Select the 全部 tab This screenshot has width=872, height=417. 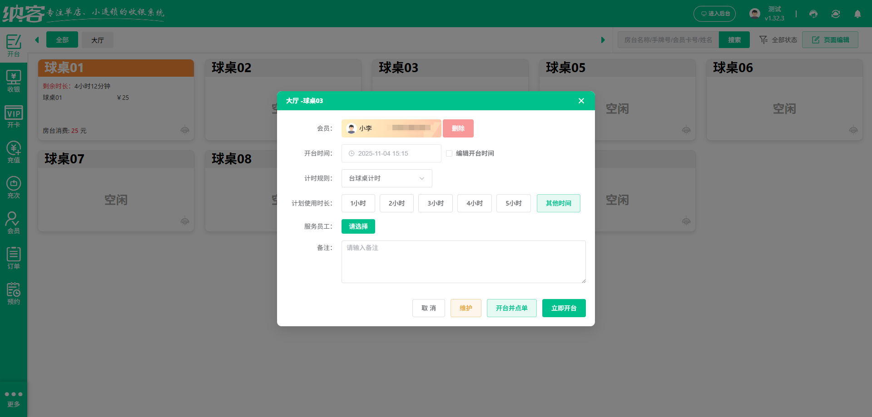tap(62, 40)
